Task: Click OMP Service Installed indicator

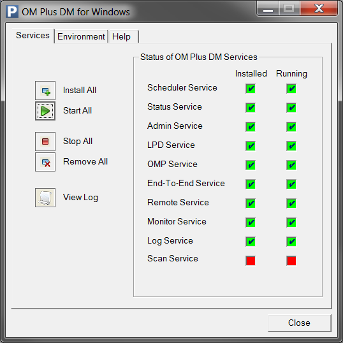Action: coord(251,165)
